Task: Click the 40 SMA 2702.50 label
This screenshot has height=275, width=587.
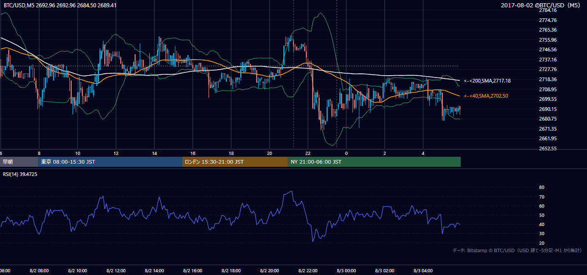Action: [x=486, y=96]
